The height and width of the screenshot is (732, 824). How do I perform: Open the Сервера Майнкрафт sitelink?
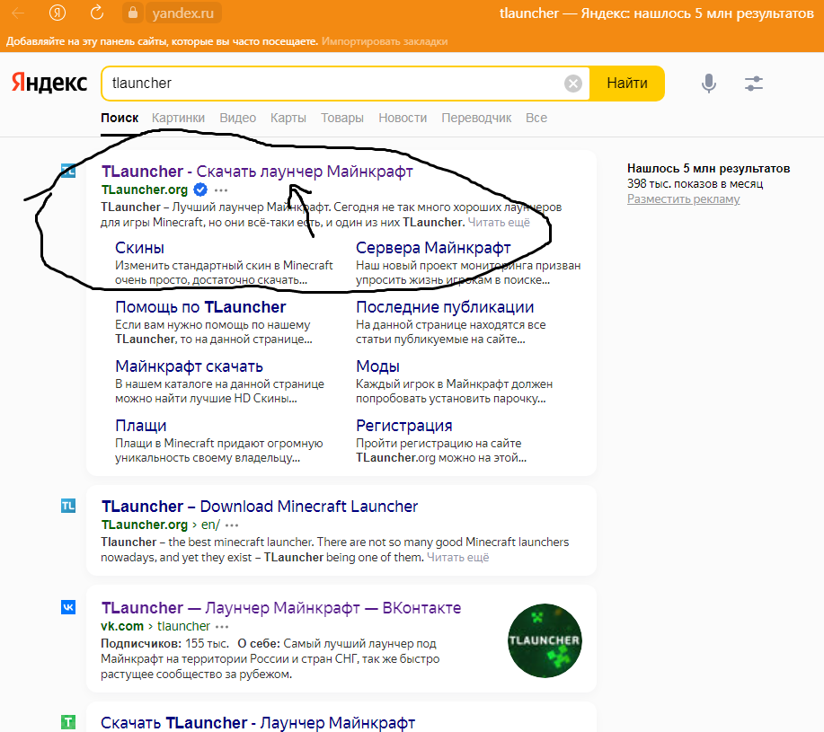pos(433,247)
